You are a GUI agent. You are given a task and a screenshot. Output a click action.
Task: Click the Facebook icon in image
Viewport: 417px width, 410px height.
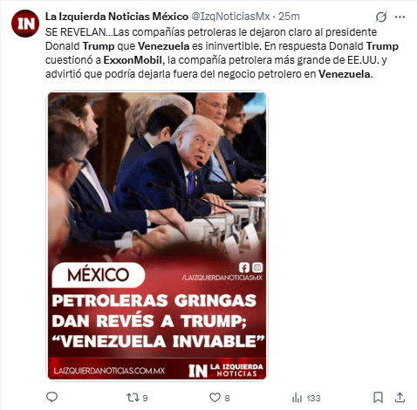[244, 268]
